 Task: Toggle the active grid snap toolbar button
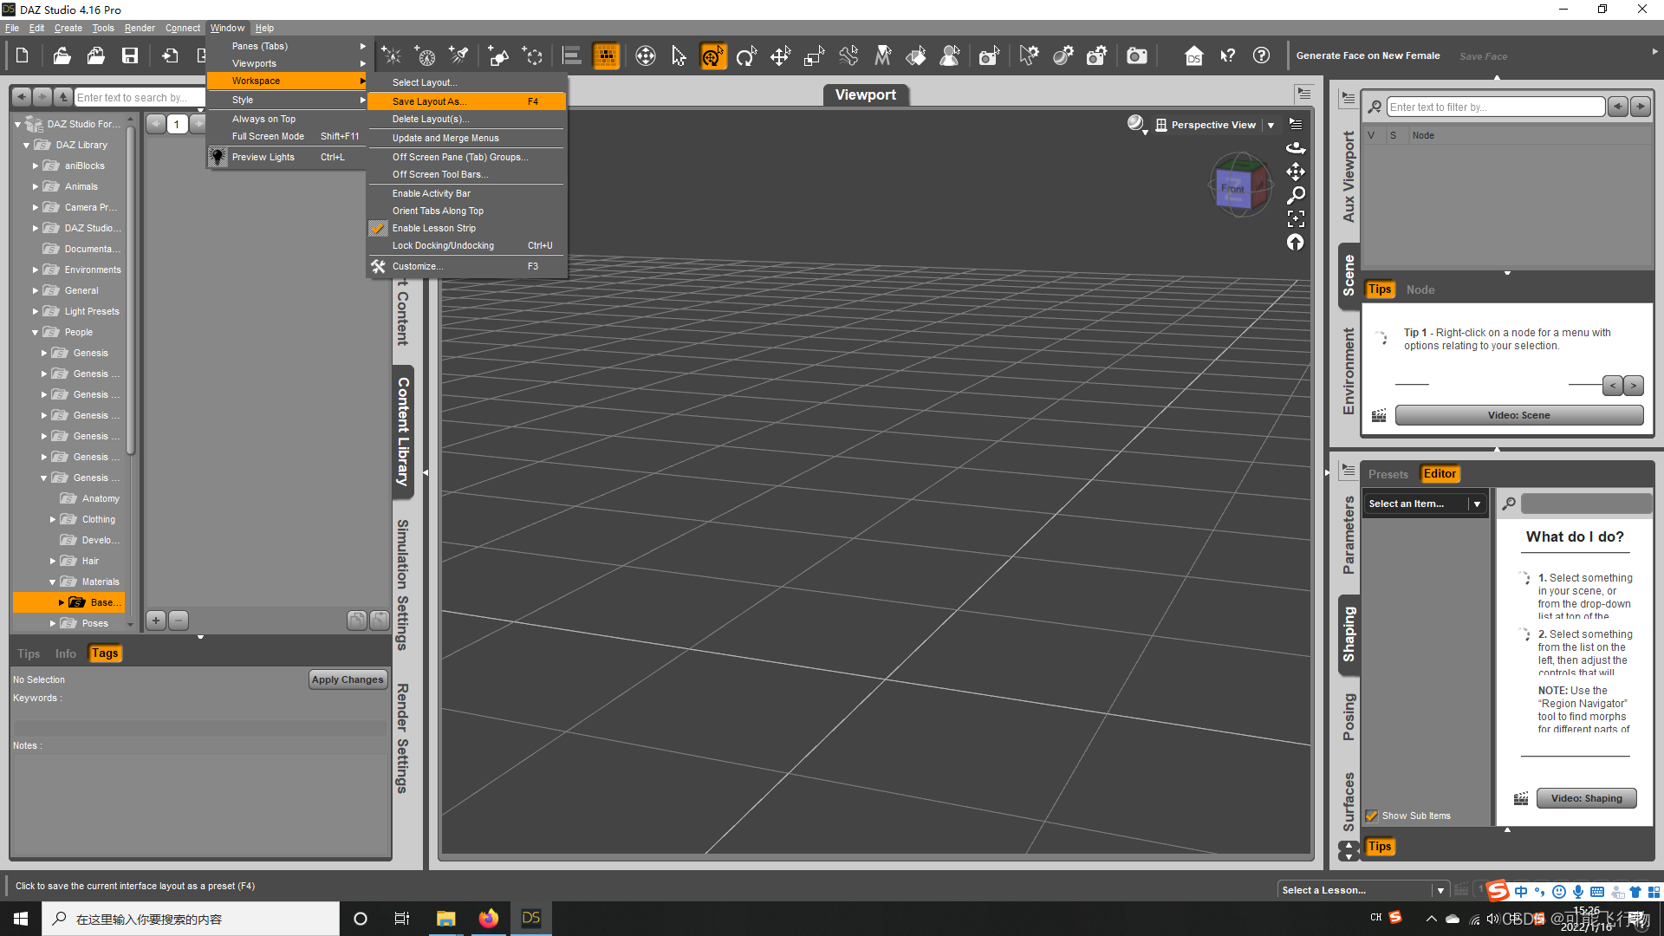[x=606, y=56]
